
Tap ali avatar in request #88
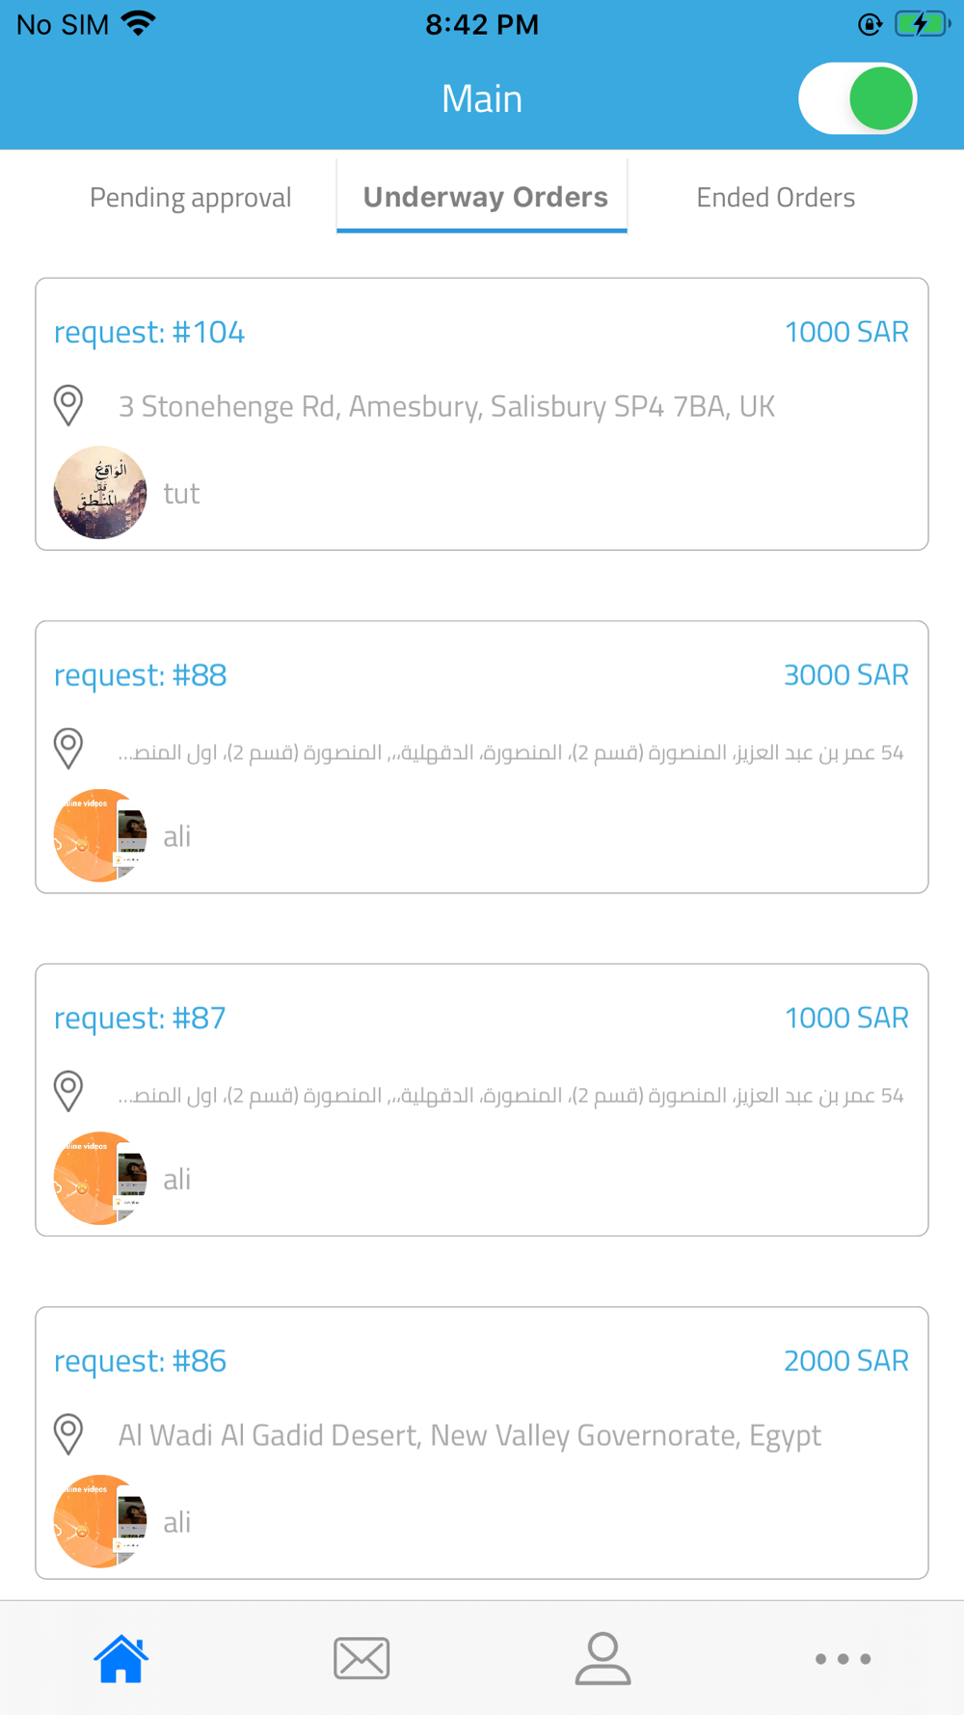pyautogui.click(x=100, y=835)
